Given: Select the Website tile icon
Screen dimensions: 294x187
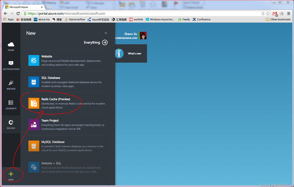Looking at the screenshot, I should coord(34,60).
